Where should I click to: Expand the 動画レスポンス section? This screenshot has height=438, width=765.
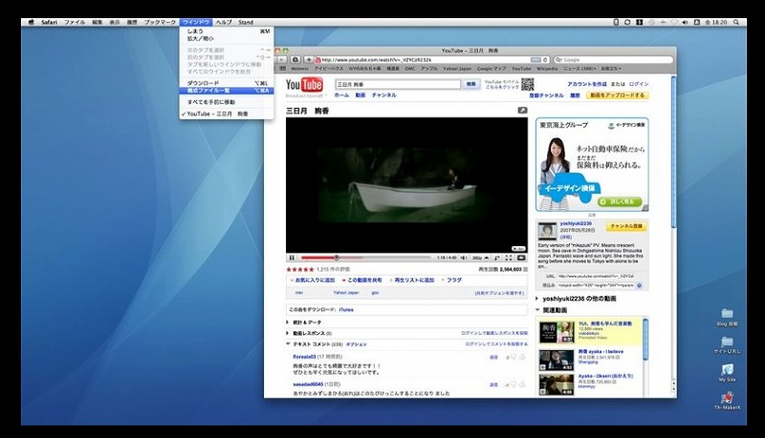coord(289,333)
